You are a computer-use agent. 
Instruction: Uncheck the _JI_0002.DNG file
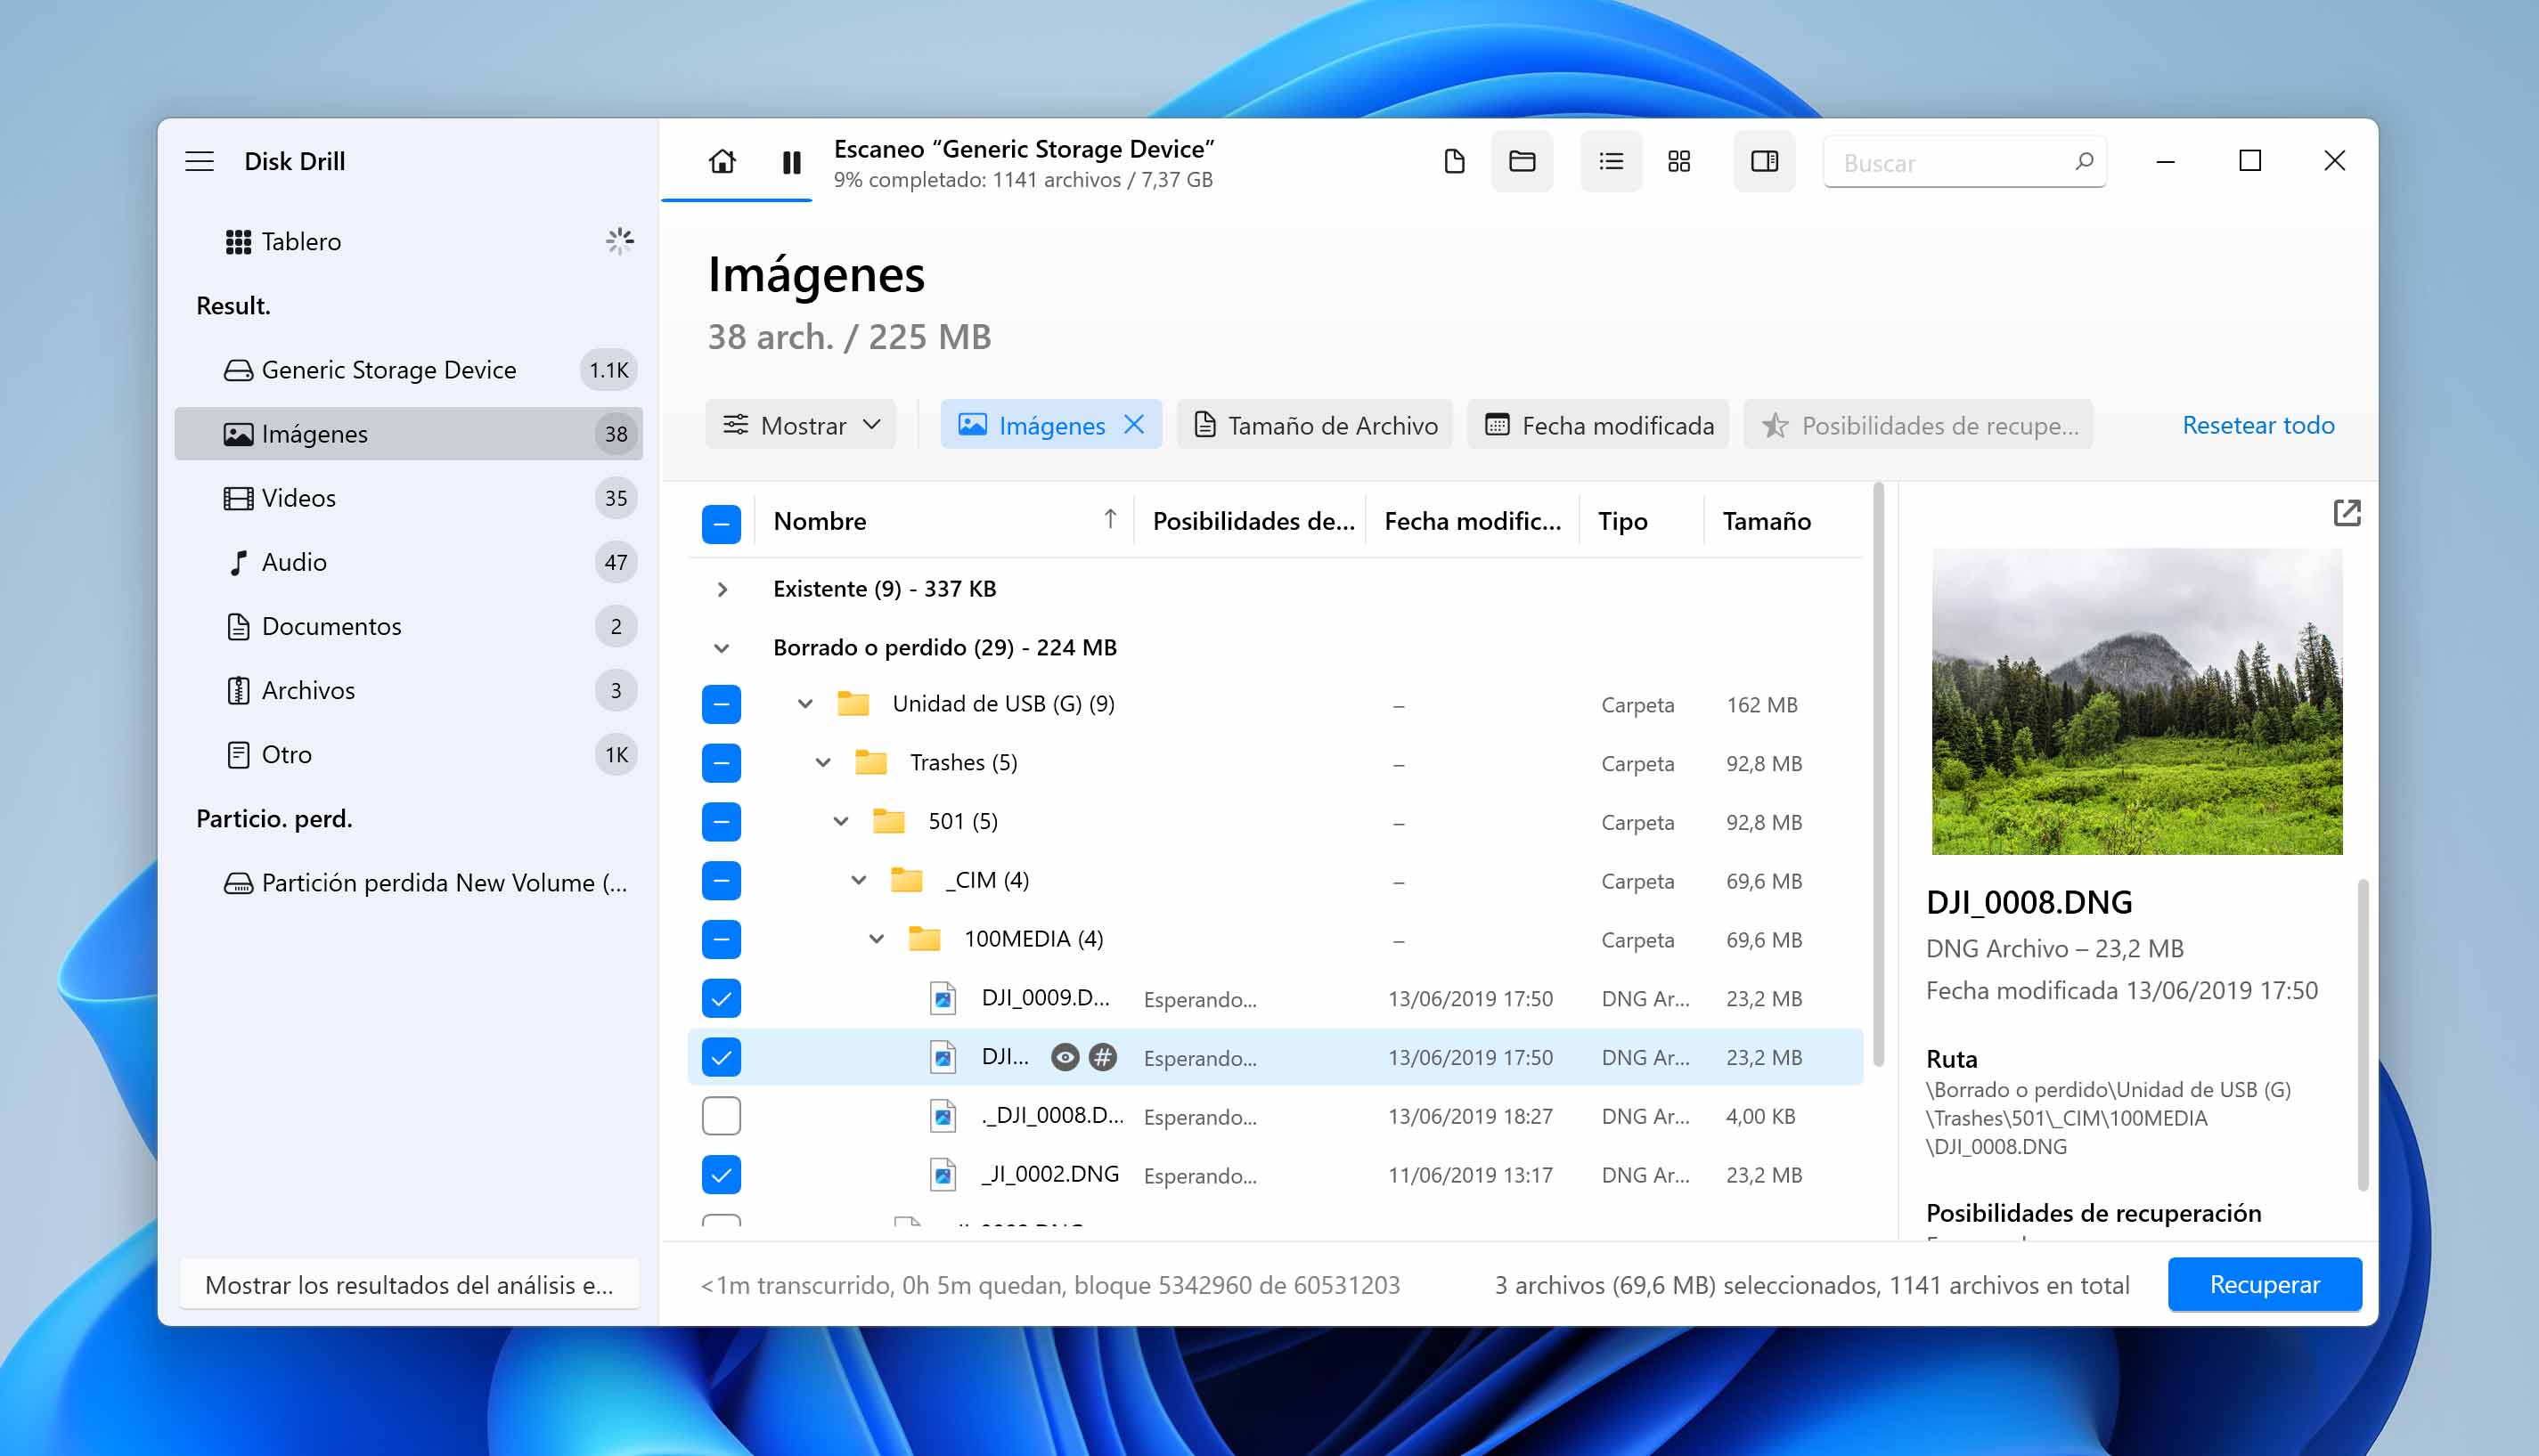click(x=722, y=1175)
